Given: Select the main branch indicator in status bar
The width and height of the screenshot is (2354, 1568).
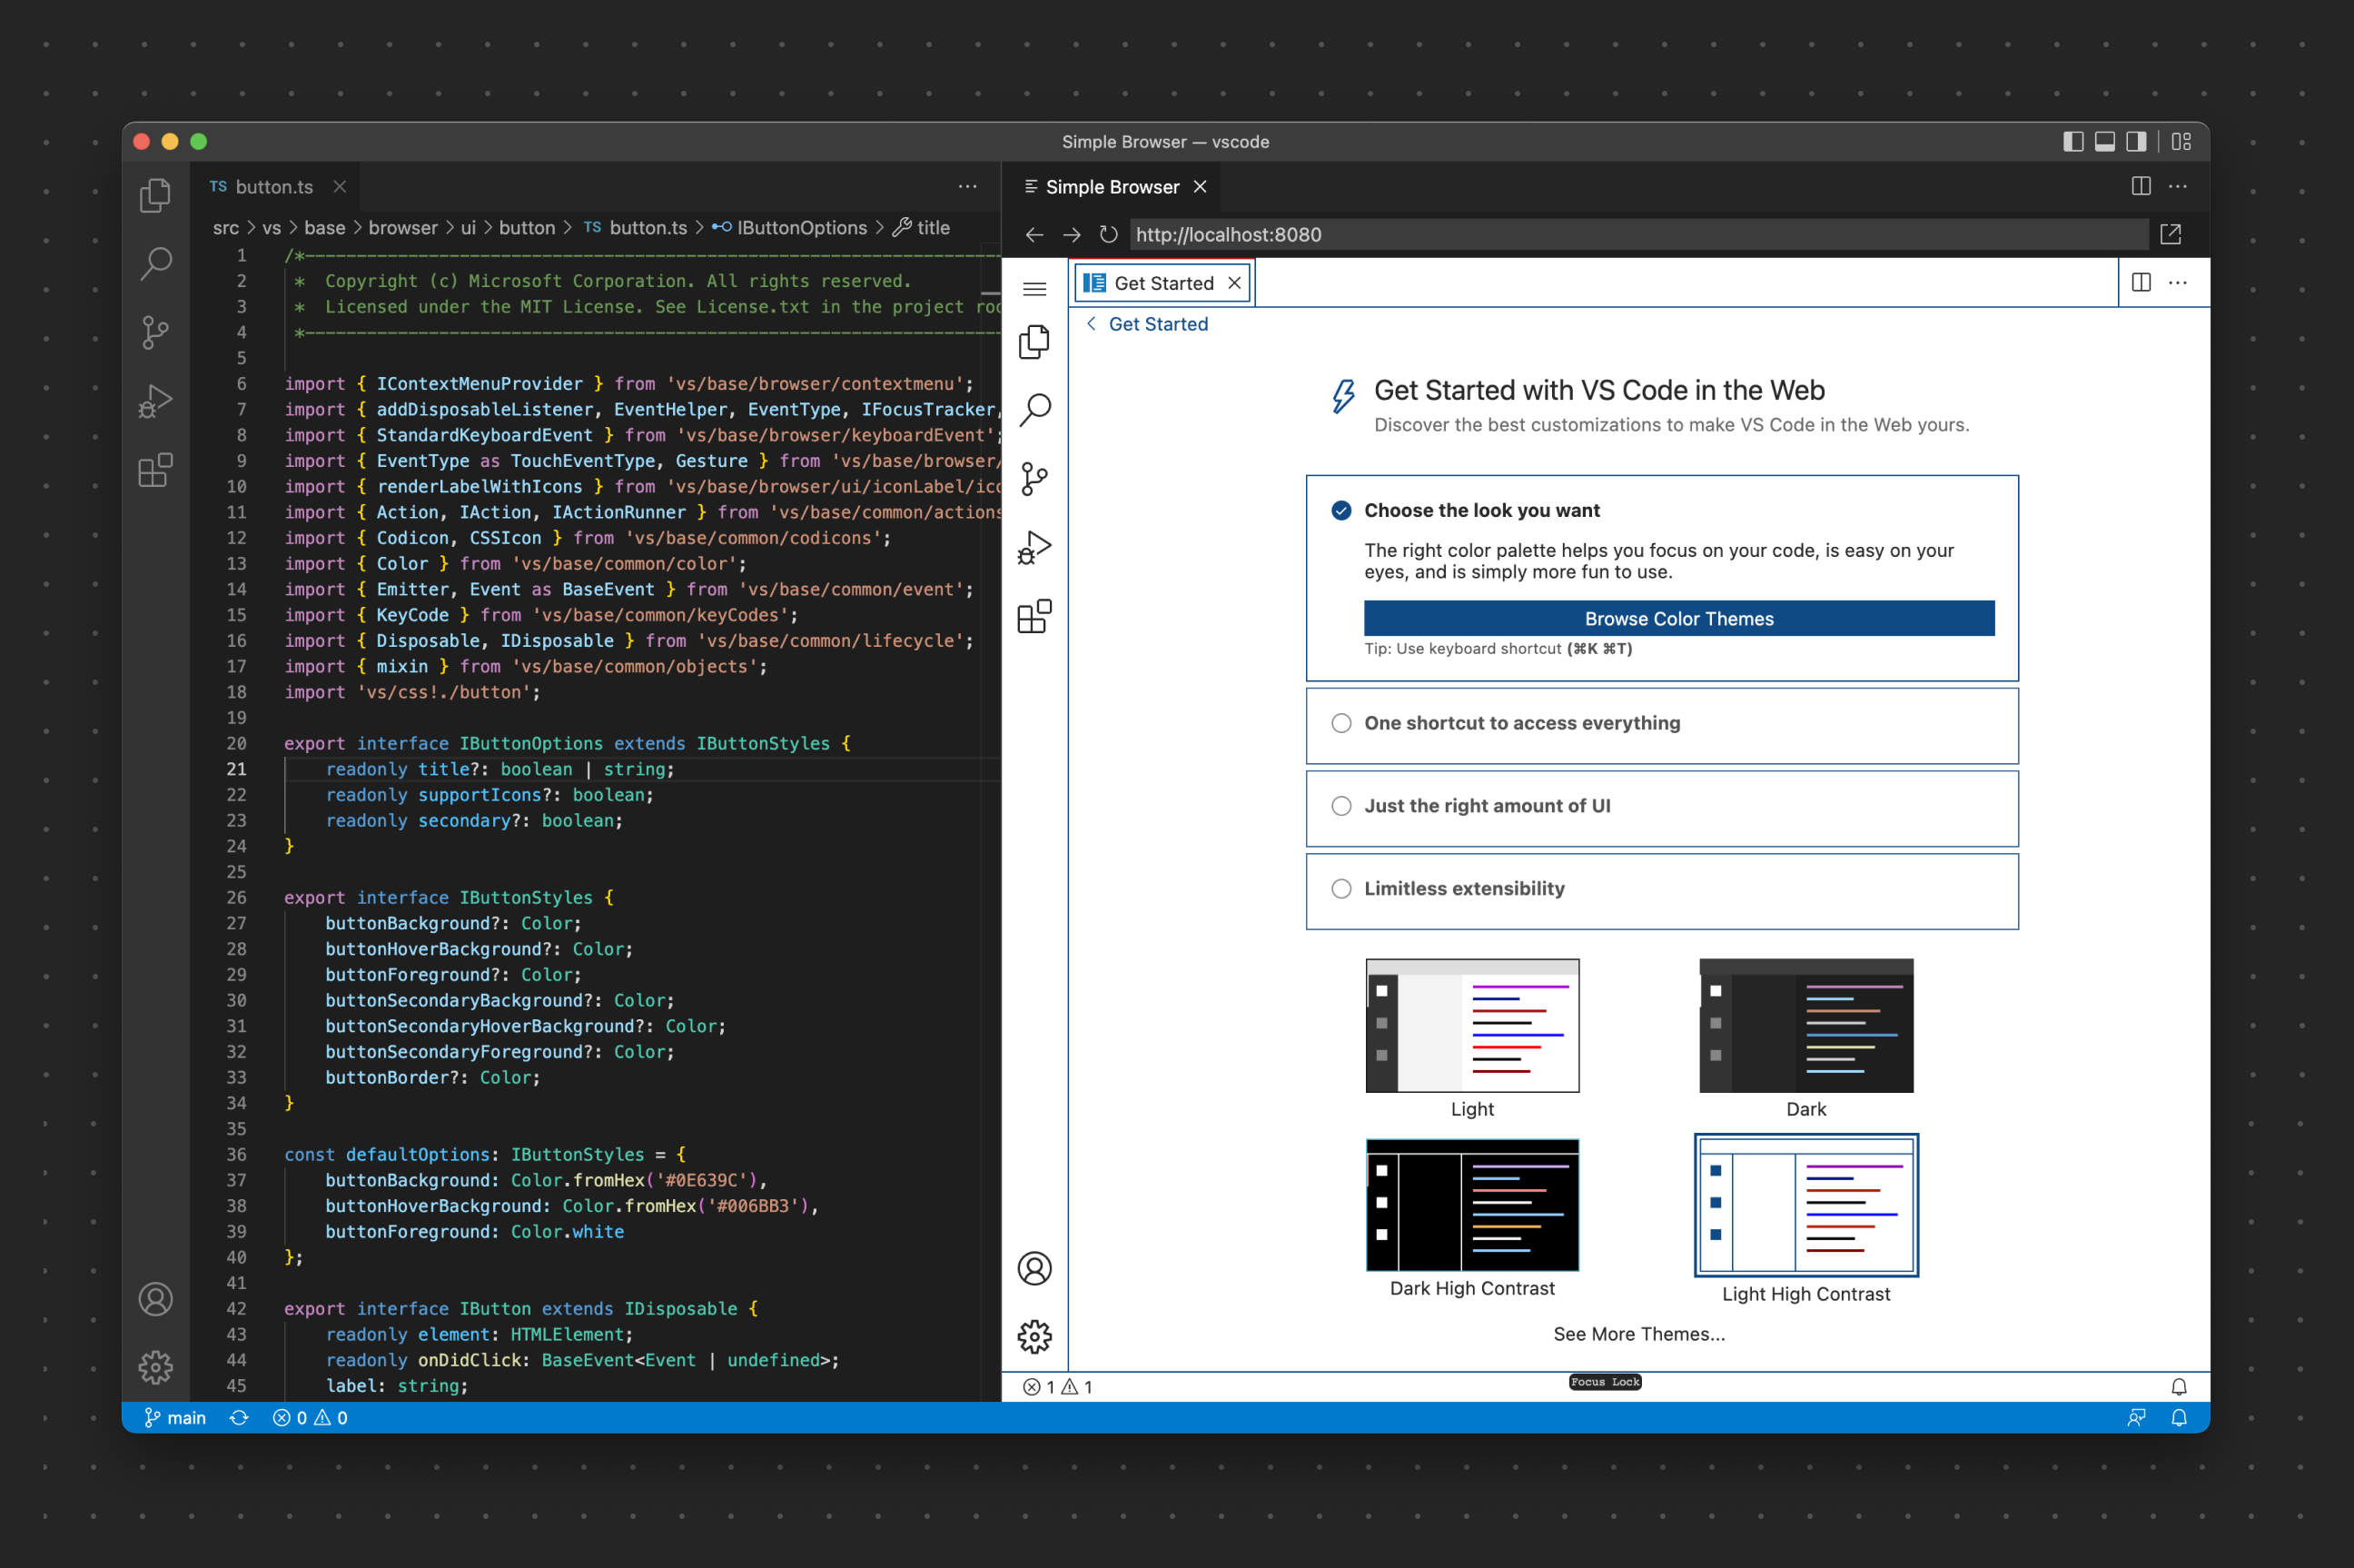Looking at the screenshot, I should [x=175, y=1417].
